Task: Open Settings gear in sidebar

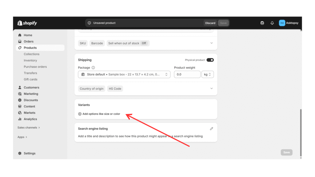Action: point(20,153)
